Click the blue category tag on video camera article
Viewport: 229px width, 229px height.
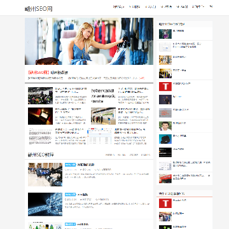70,165
